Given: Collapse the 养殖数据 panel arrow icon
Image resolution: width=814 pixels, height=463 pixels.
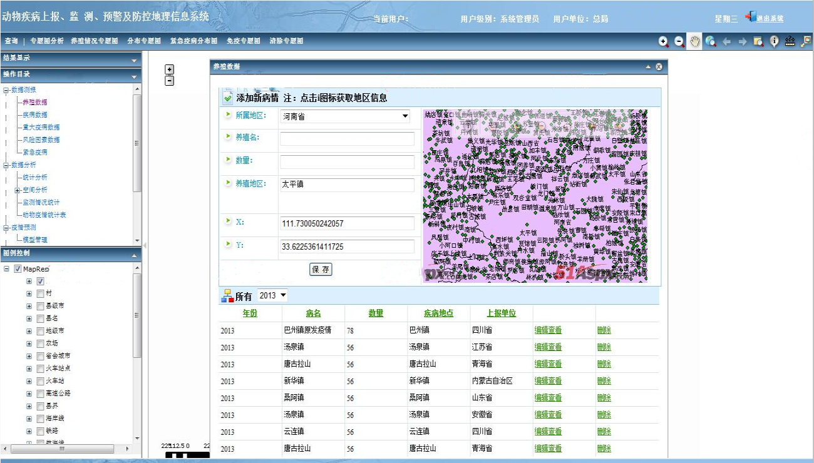Looking at the screenshot, I should point(649,66).
